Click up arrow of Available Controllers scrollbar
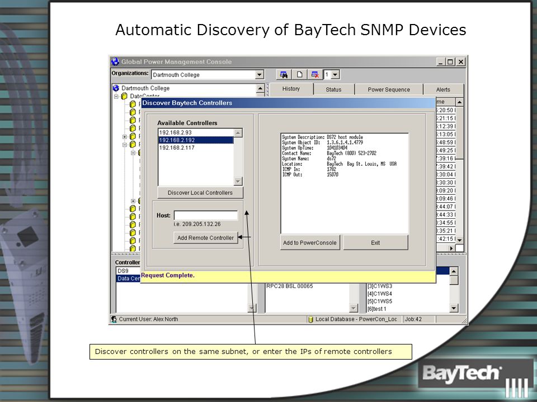The width and height of the screenshot is (537, 402). pyautogui.click(x=238, y=133)
